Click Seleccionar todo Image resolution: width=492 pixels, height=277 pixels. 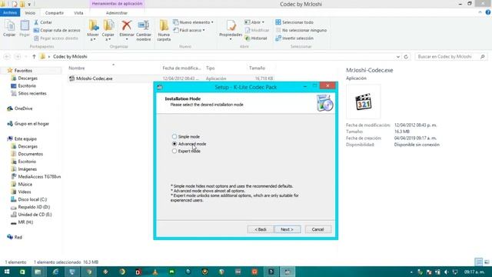[x=294, y=22]
